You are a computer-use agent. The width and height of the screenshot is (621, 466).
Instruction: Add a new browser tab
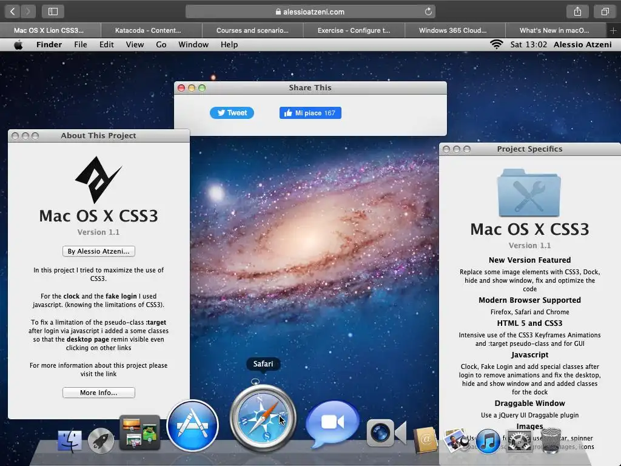pos(613,30)
